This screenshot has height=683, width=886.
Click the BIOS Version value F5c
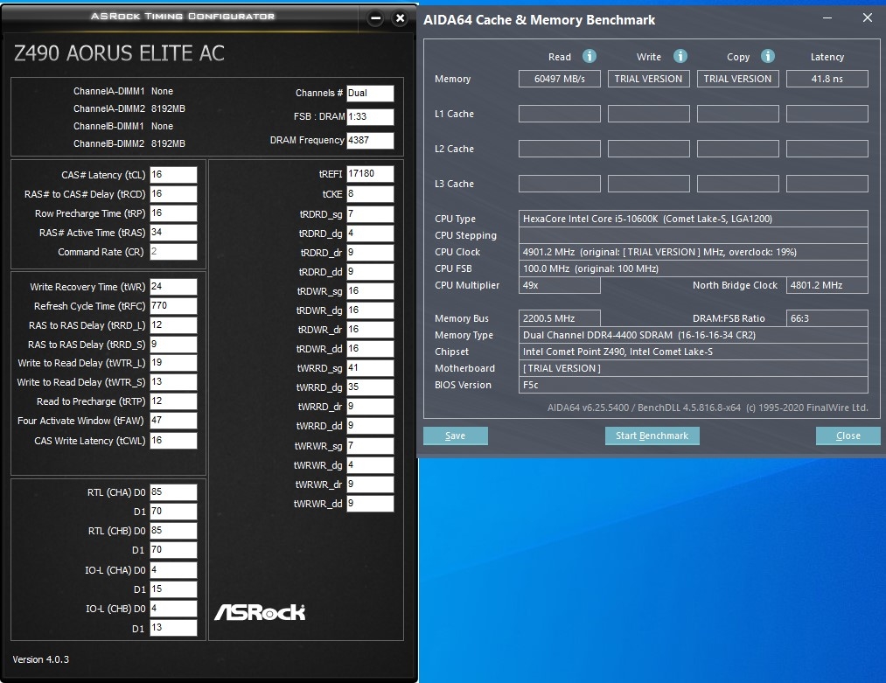pyautogui.click(x=694, y=385)
